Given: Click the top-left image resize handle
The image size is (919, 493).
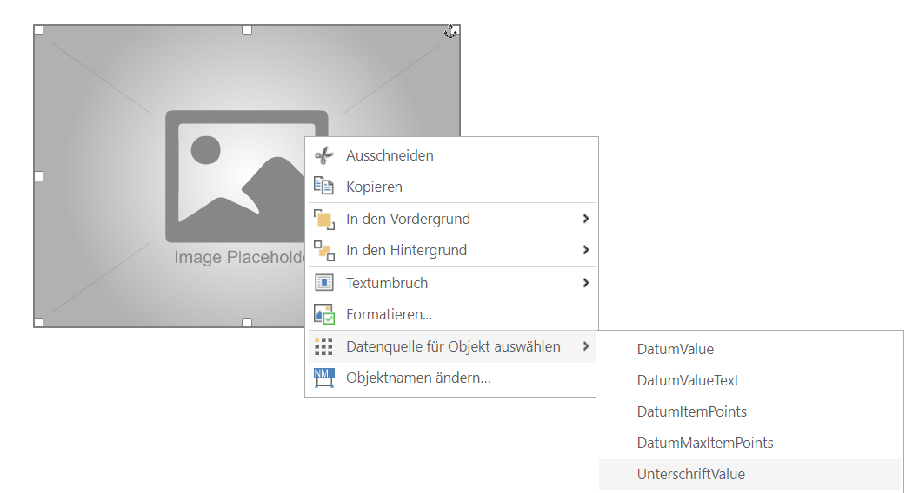Looking at the screenshot, I should [x=38, y=30].
